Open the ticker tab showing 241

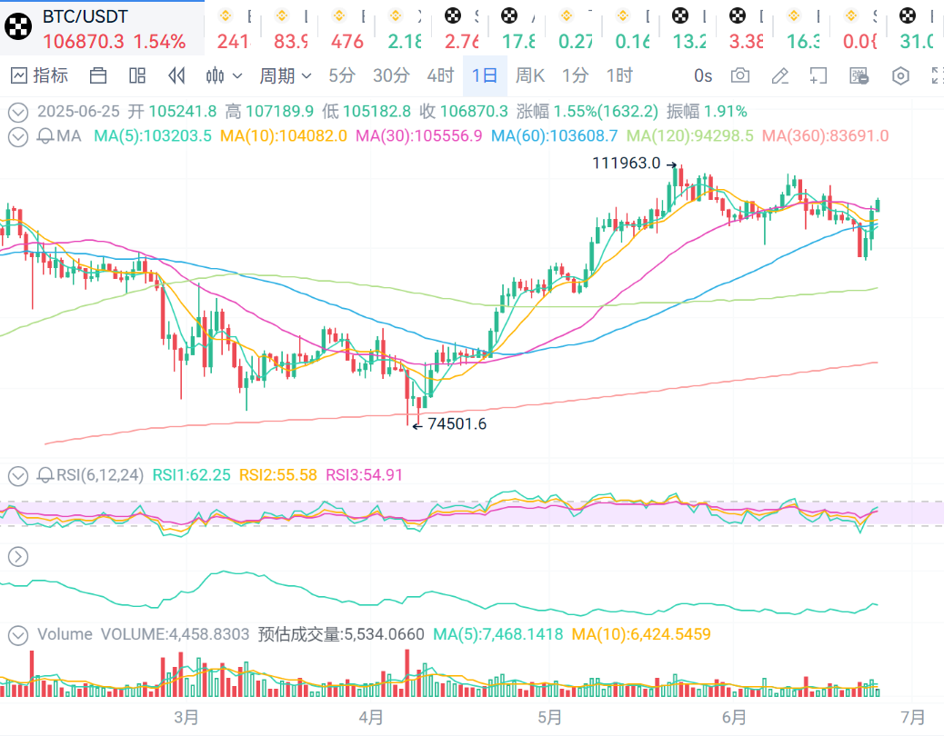(234, 27)
